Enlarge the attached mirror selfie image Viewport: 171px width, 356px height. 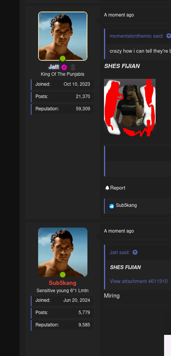click(130, 108)
